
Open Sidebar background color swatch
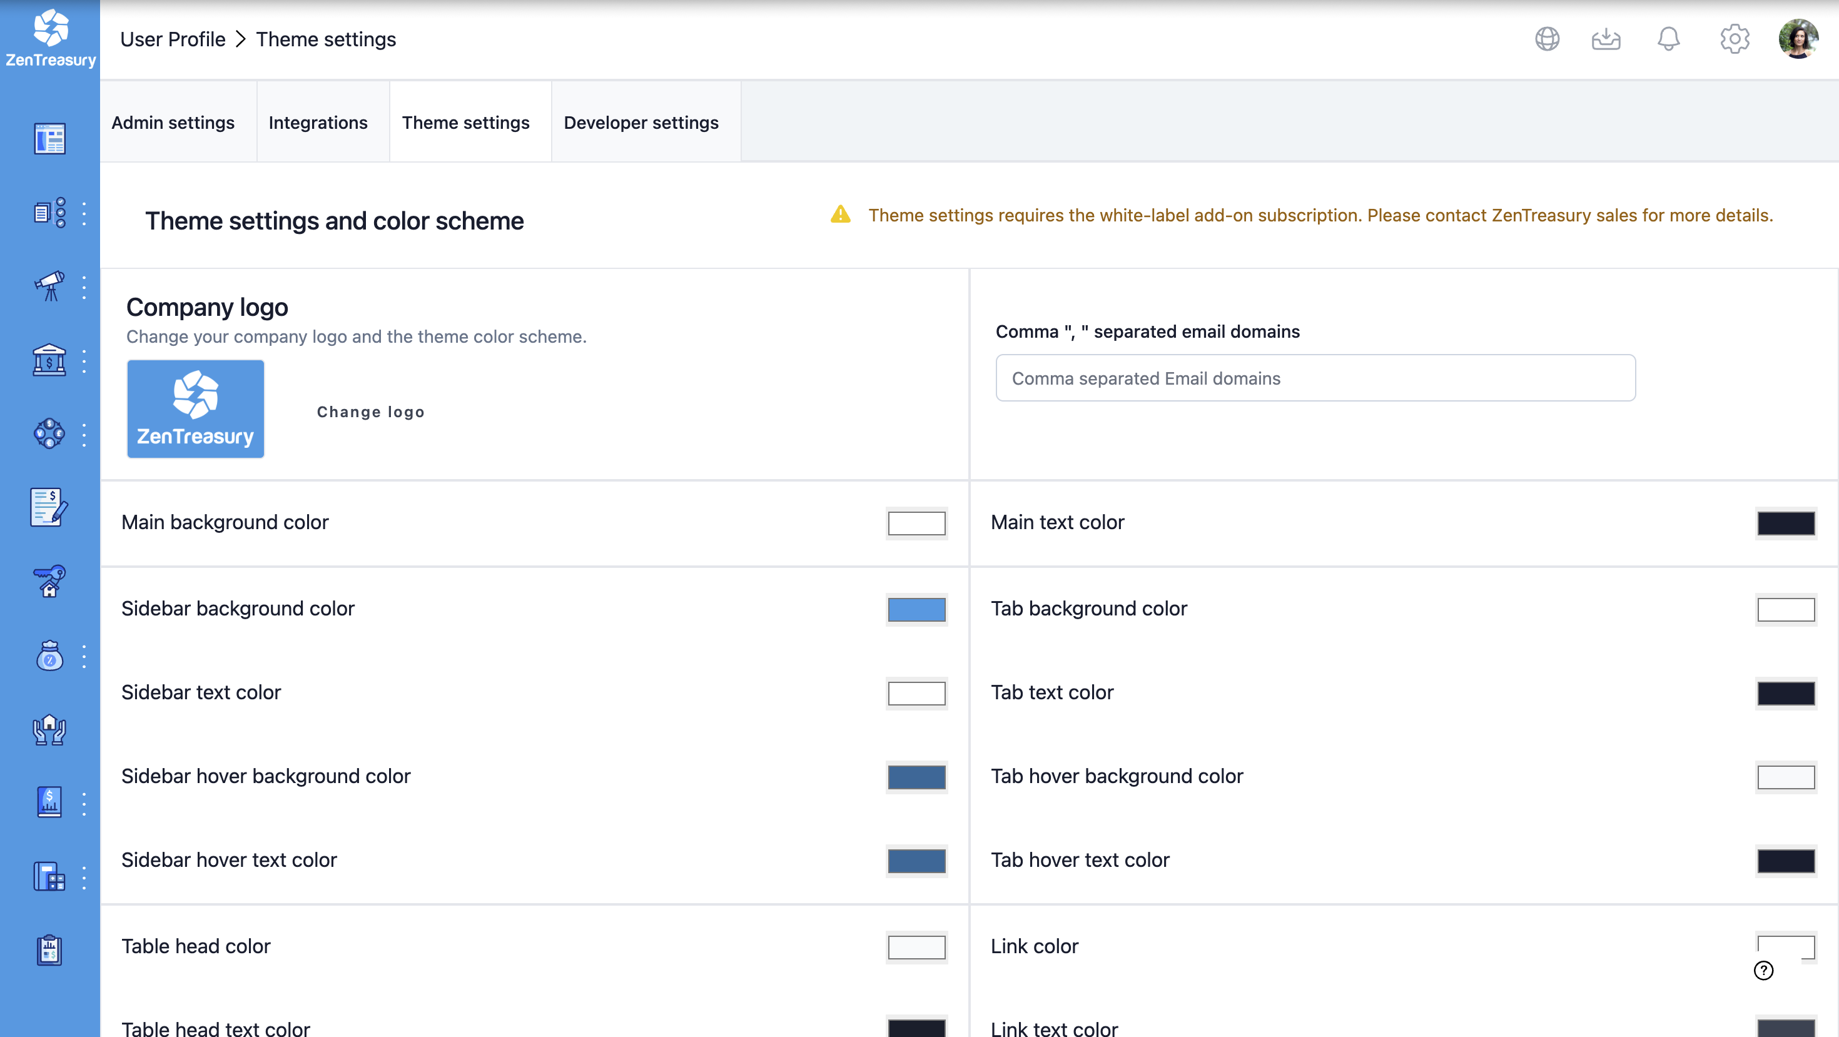(916, 609)
